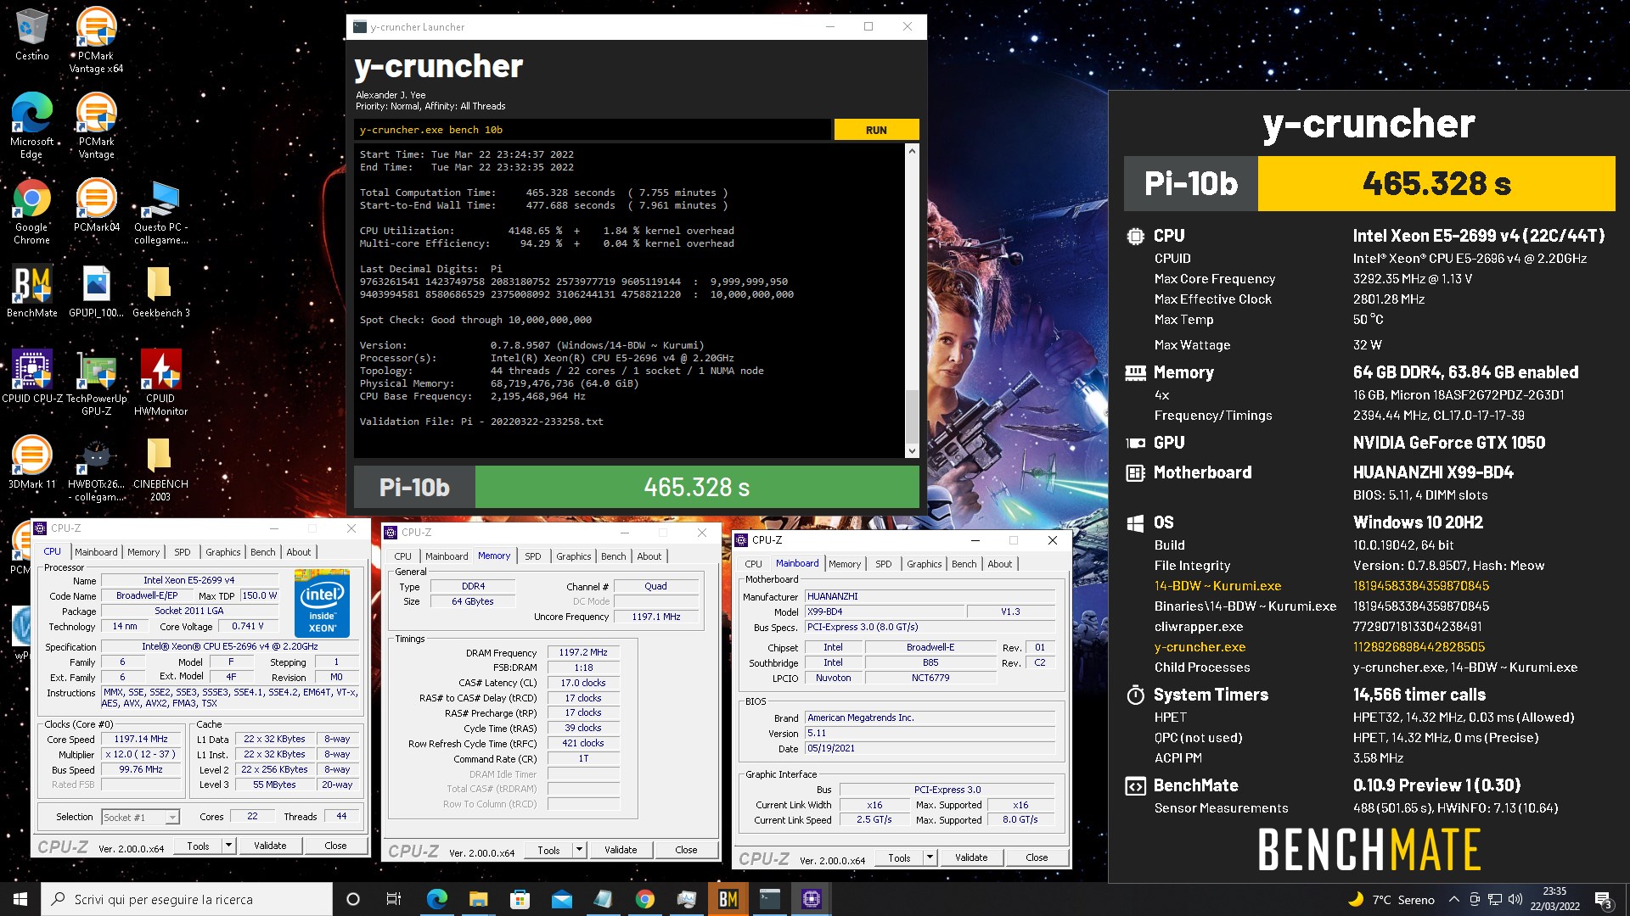Open File Explorer from taskbar

[x=478, y=899]
